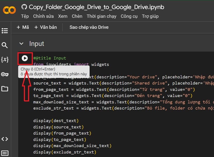The width and height of the screenshot is (214, 157).
Task: Collapse the Input section chevron
Action: pos(21,44)
